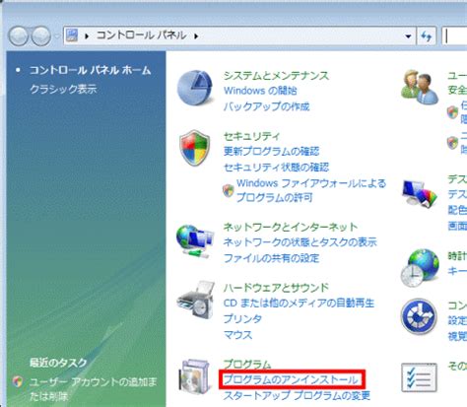This screenshot has width=467, height=407.
Task: Expand the chevron before コントロール パネル breadcrumb
Action: (87, 35)
